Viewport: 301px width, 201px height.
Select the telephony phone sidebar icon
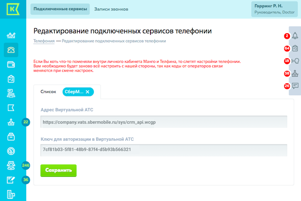pyautogui.click(x=11, y=50)
